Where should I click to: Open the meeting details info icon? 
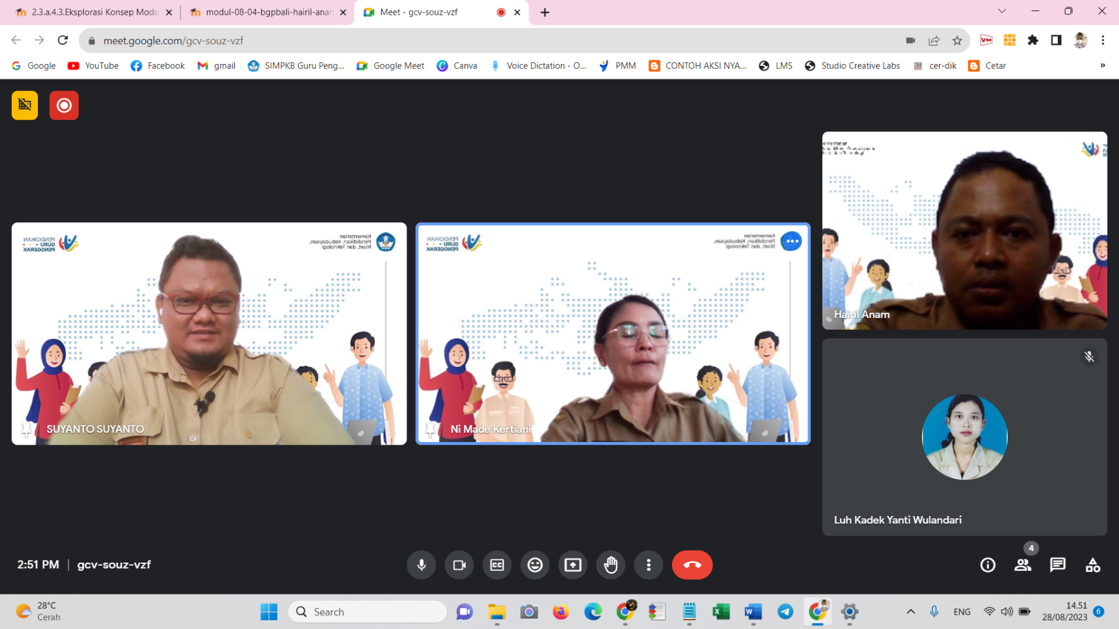(x=987, y=565)
